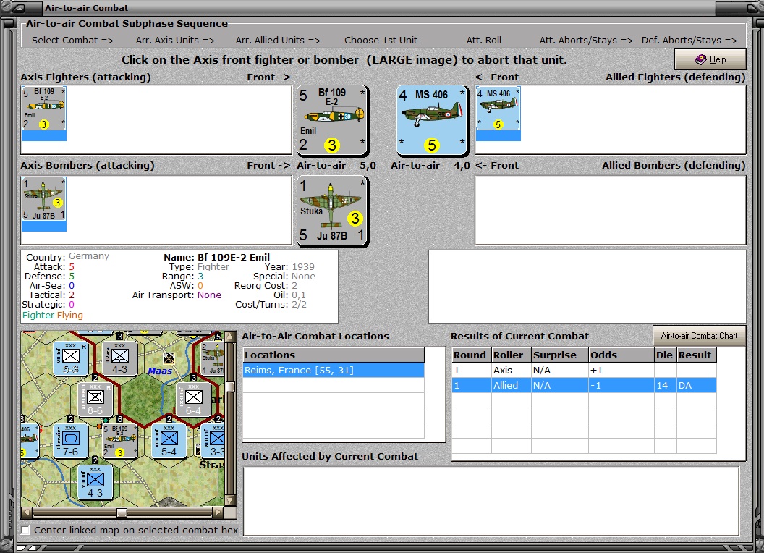This screenshot has width=764, height=553.
Task: Click the Fighter Flying status text
Action: pyautogui.click(x=53, y=315)
